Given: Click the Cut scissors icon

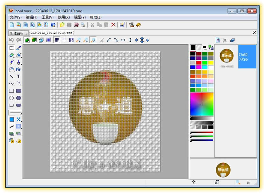Looking at the screenshot, I should (92, 25).
